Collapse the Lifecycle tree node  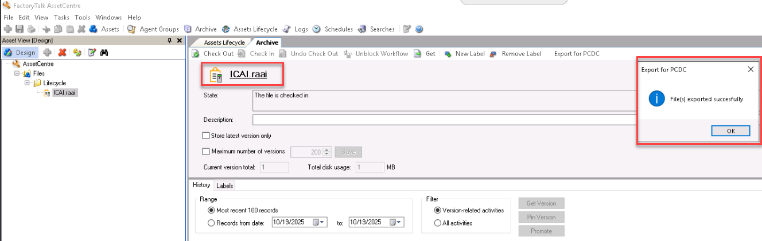[28, 83]
